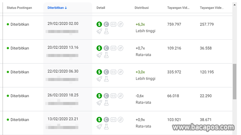Click monetization dollar icon in 26/02/2020 row
This screenshot has height=135, width=241.
[99, 96]
